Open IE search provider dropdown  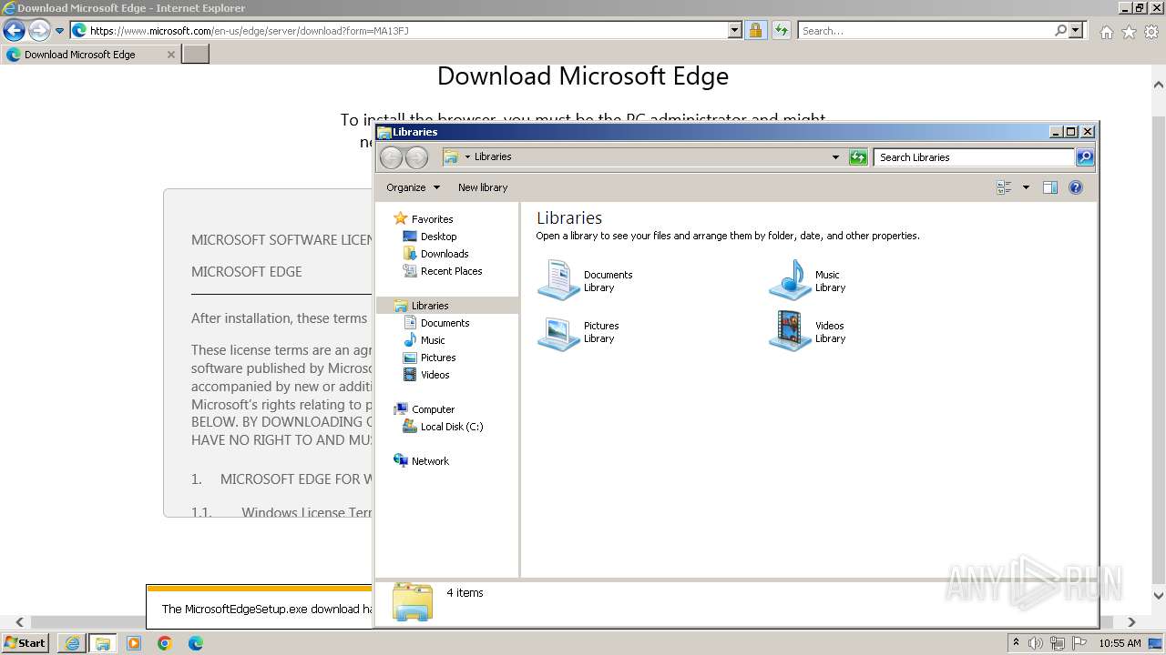pyautogui.click(x=1076, y=30)
